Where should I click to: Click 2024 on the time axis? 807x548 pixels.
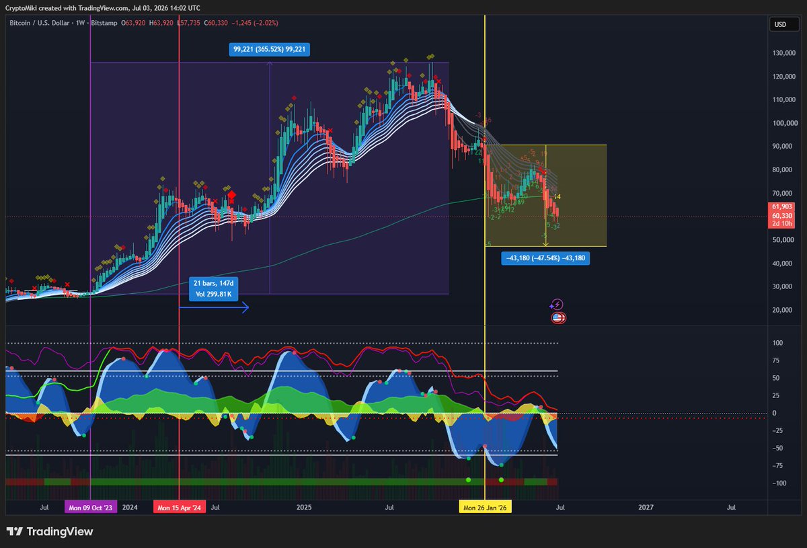130,508
